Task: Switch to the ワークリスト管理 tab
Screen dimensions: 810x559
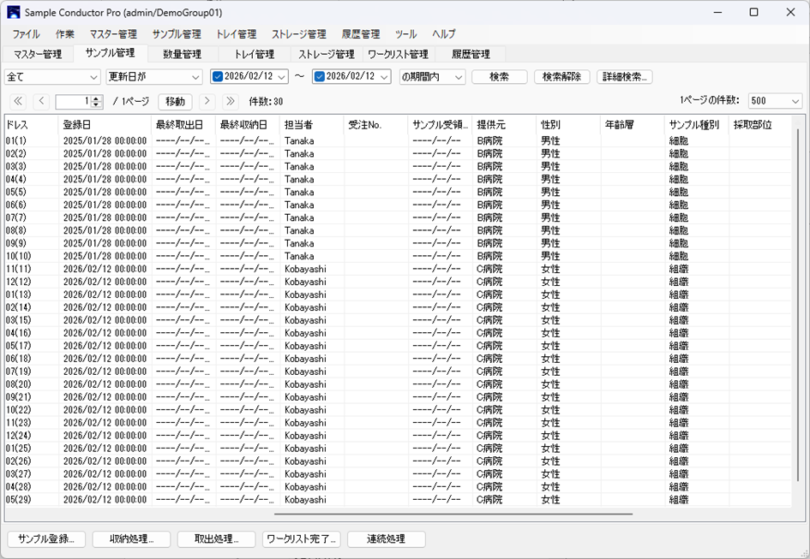Action: pyautogui.click(x=398, y=54)
